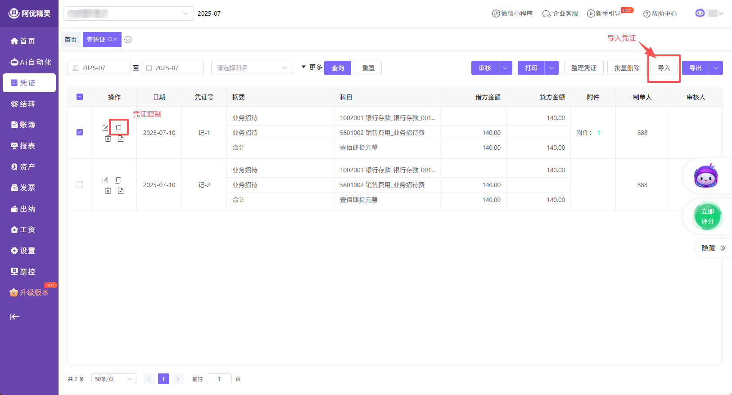Switch to the 首页 tab

coord(71,40)
